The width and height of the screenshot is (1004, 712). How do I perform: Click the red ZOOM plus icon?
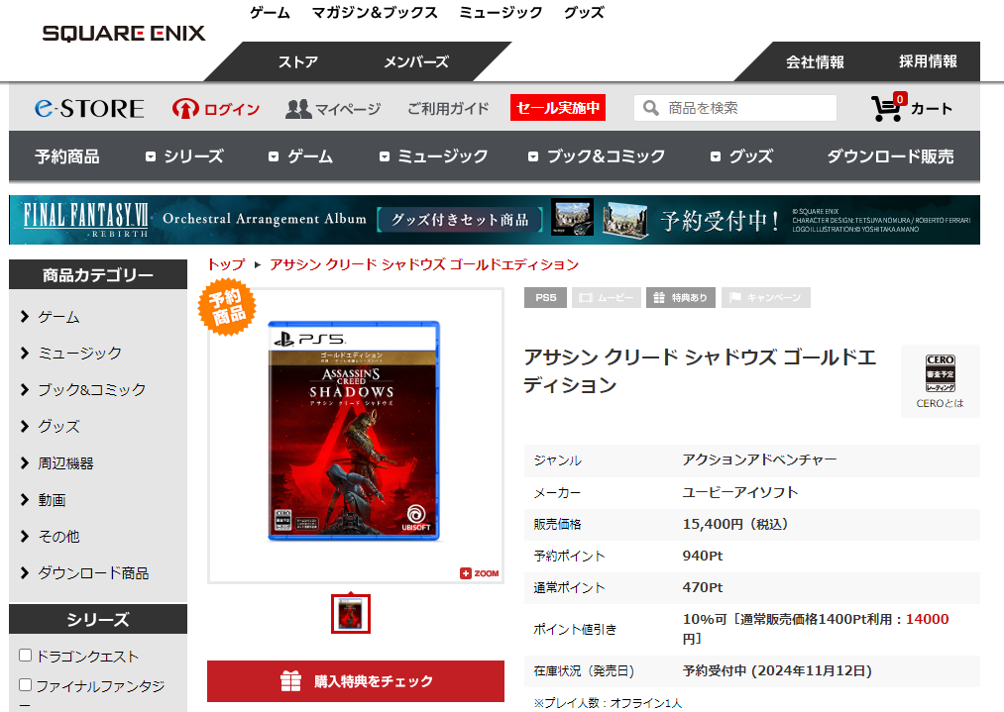click(x=466, y=573)
